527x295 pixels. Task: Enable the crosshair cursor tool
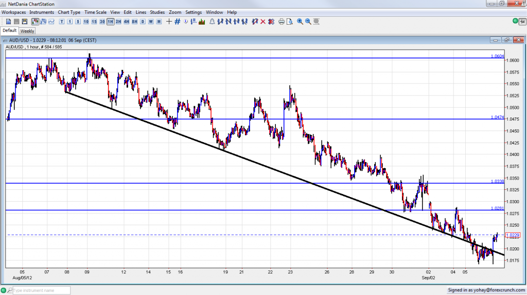(x=169, y=22)
